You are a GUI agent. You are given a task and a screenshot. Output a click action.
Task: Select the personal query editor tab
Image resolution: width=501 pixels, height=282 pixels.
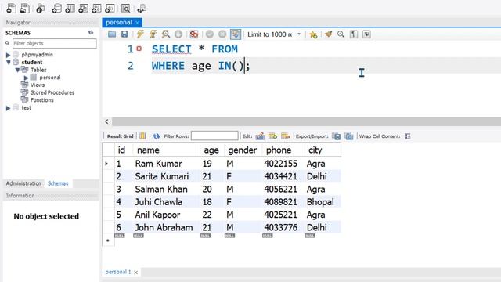tap(119, 23)
